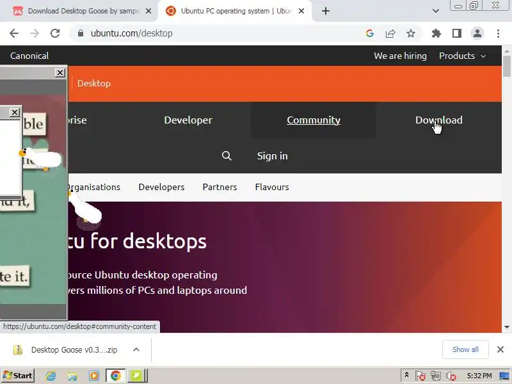Close the Ubuntu browser tab
This screenshot has height=384, width=512.
(x=301, y=11)
